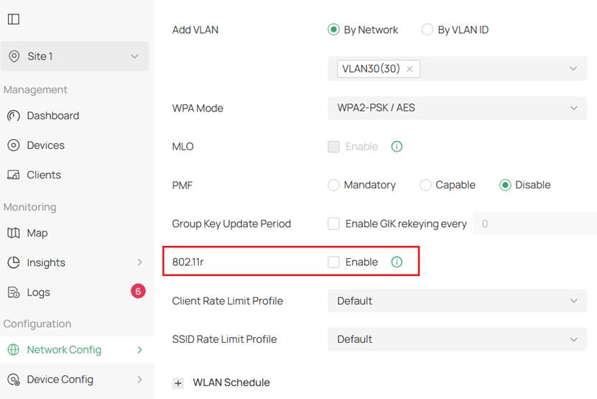Click the GIK rekeying period input field
This screenshot has width=597, height=399.
click(534, 224)
